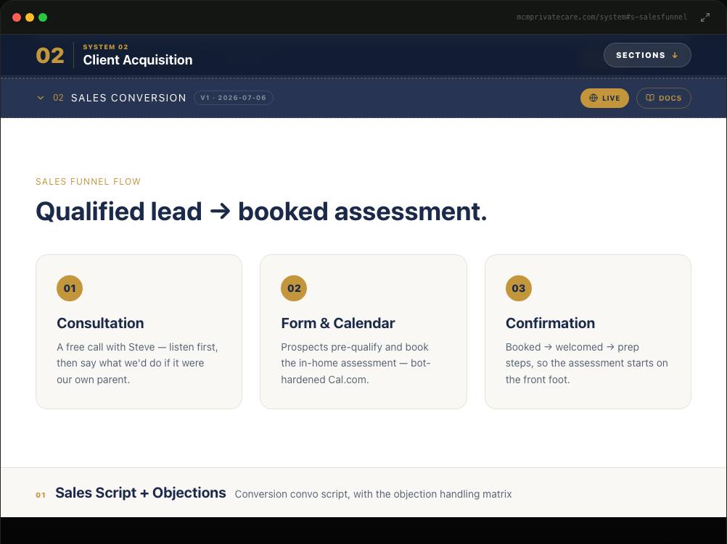Click the globe icon in LIVE badge
This screenshot has width=727, height=544.
593,98
